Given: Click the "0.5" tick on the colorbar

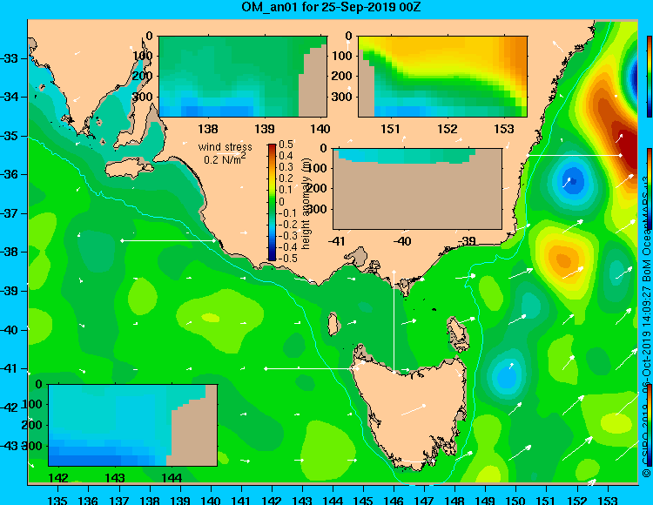Looking at the screenshot, I should click(286, 145).
